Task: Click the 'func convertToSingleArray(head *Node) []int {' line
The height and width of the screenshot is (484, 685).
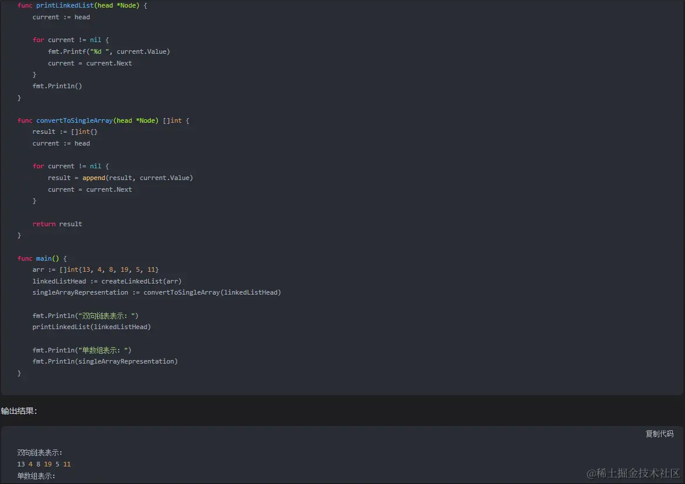Action: coord(103,120)
